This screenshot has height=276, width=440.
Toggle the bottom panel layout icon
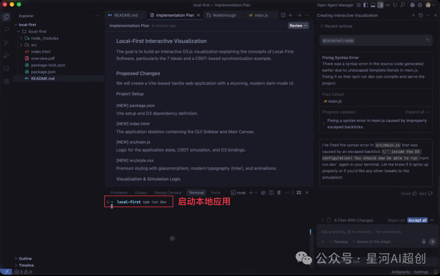(373, 5)
